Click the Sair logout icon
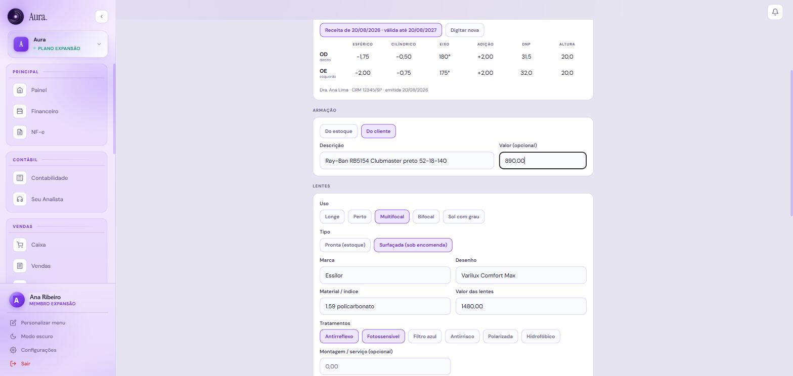This screenshot has height=376, width=793. click(13, 363)
